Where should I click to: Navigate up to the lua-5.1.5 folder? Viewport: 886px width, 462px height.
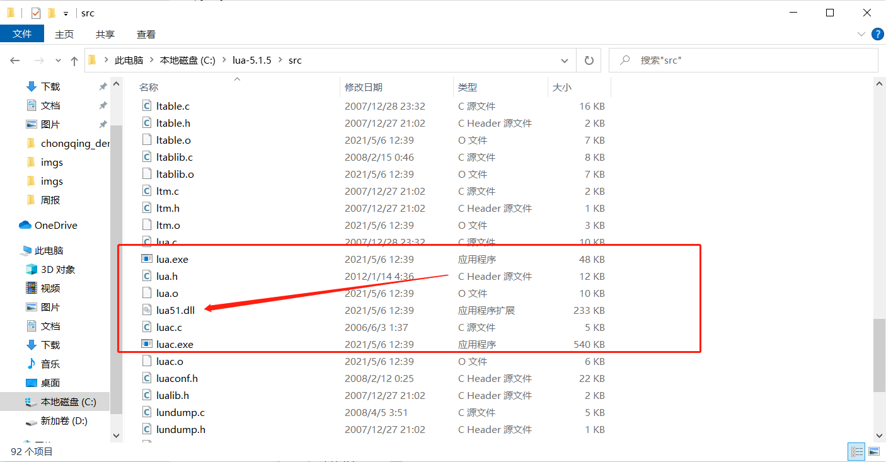(x=251, y=60)
